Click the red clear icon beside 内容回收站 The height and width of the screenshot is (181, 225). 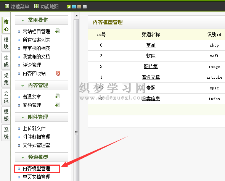tap(58, 74)
